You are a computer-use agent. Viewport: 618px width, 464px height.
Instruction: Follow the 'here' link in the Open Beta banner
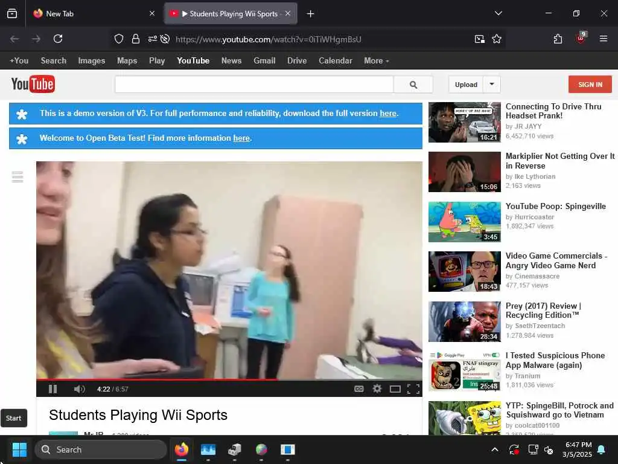(x=241, y=138)
